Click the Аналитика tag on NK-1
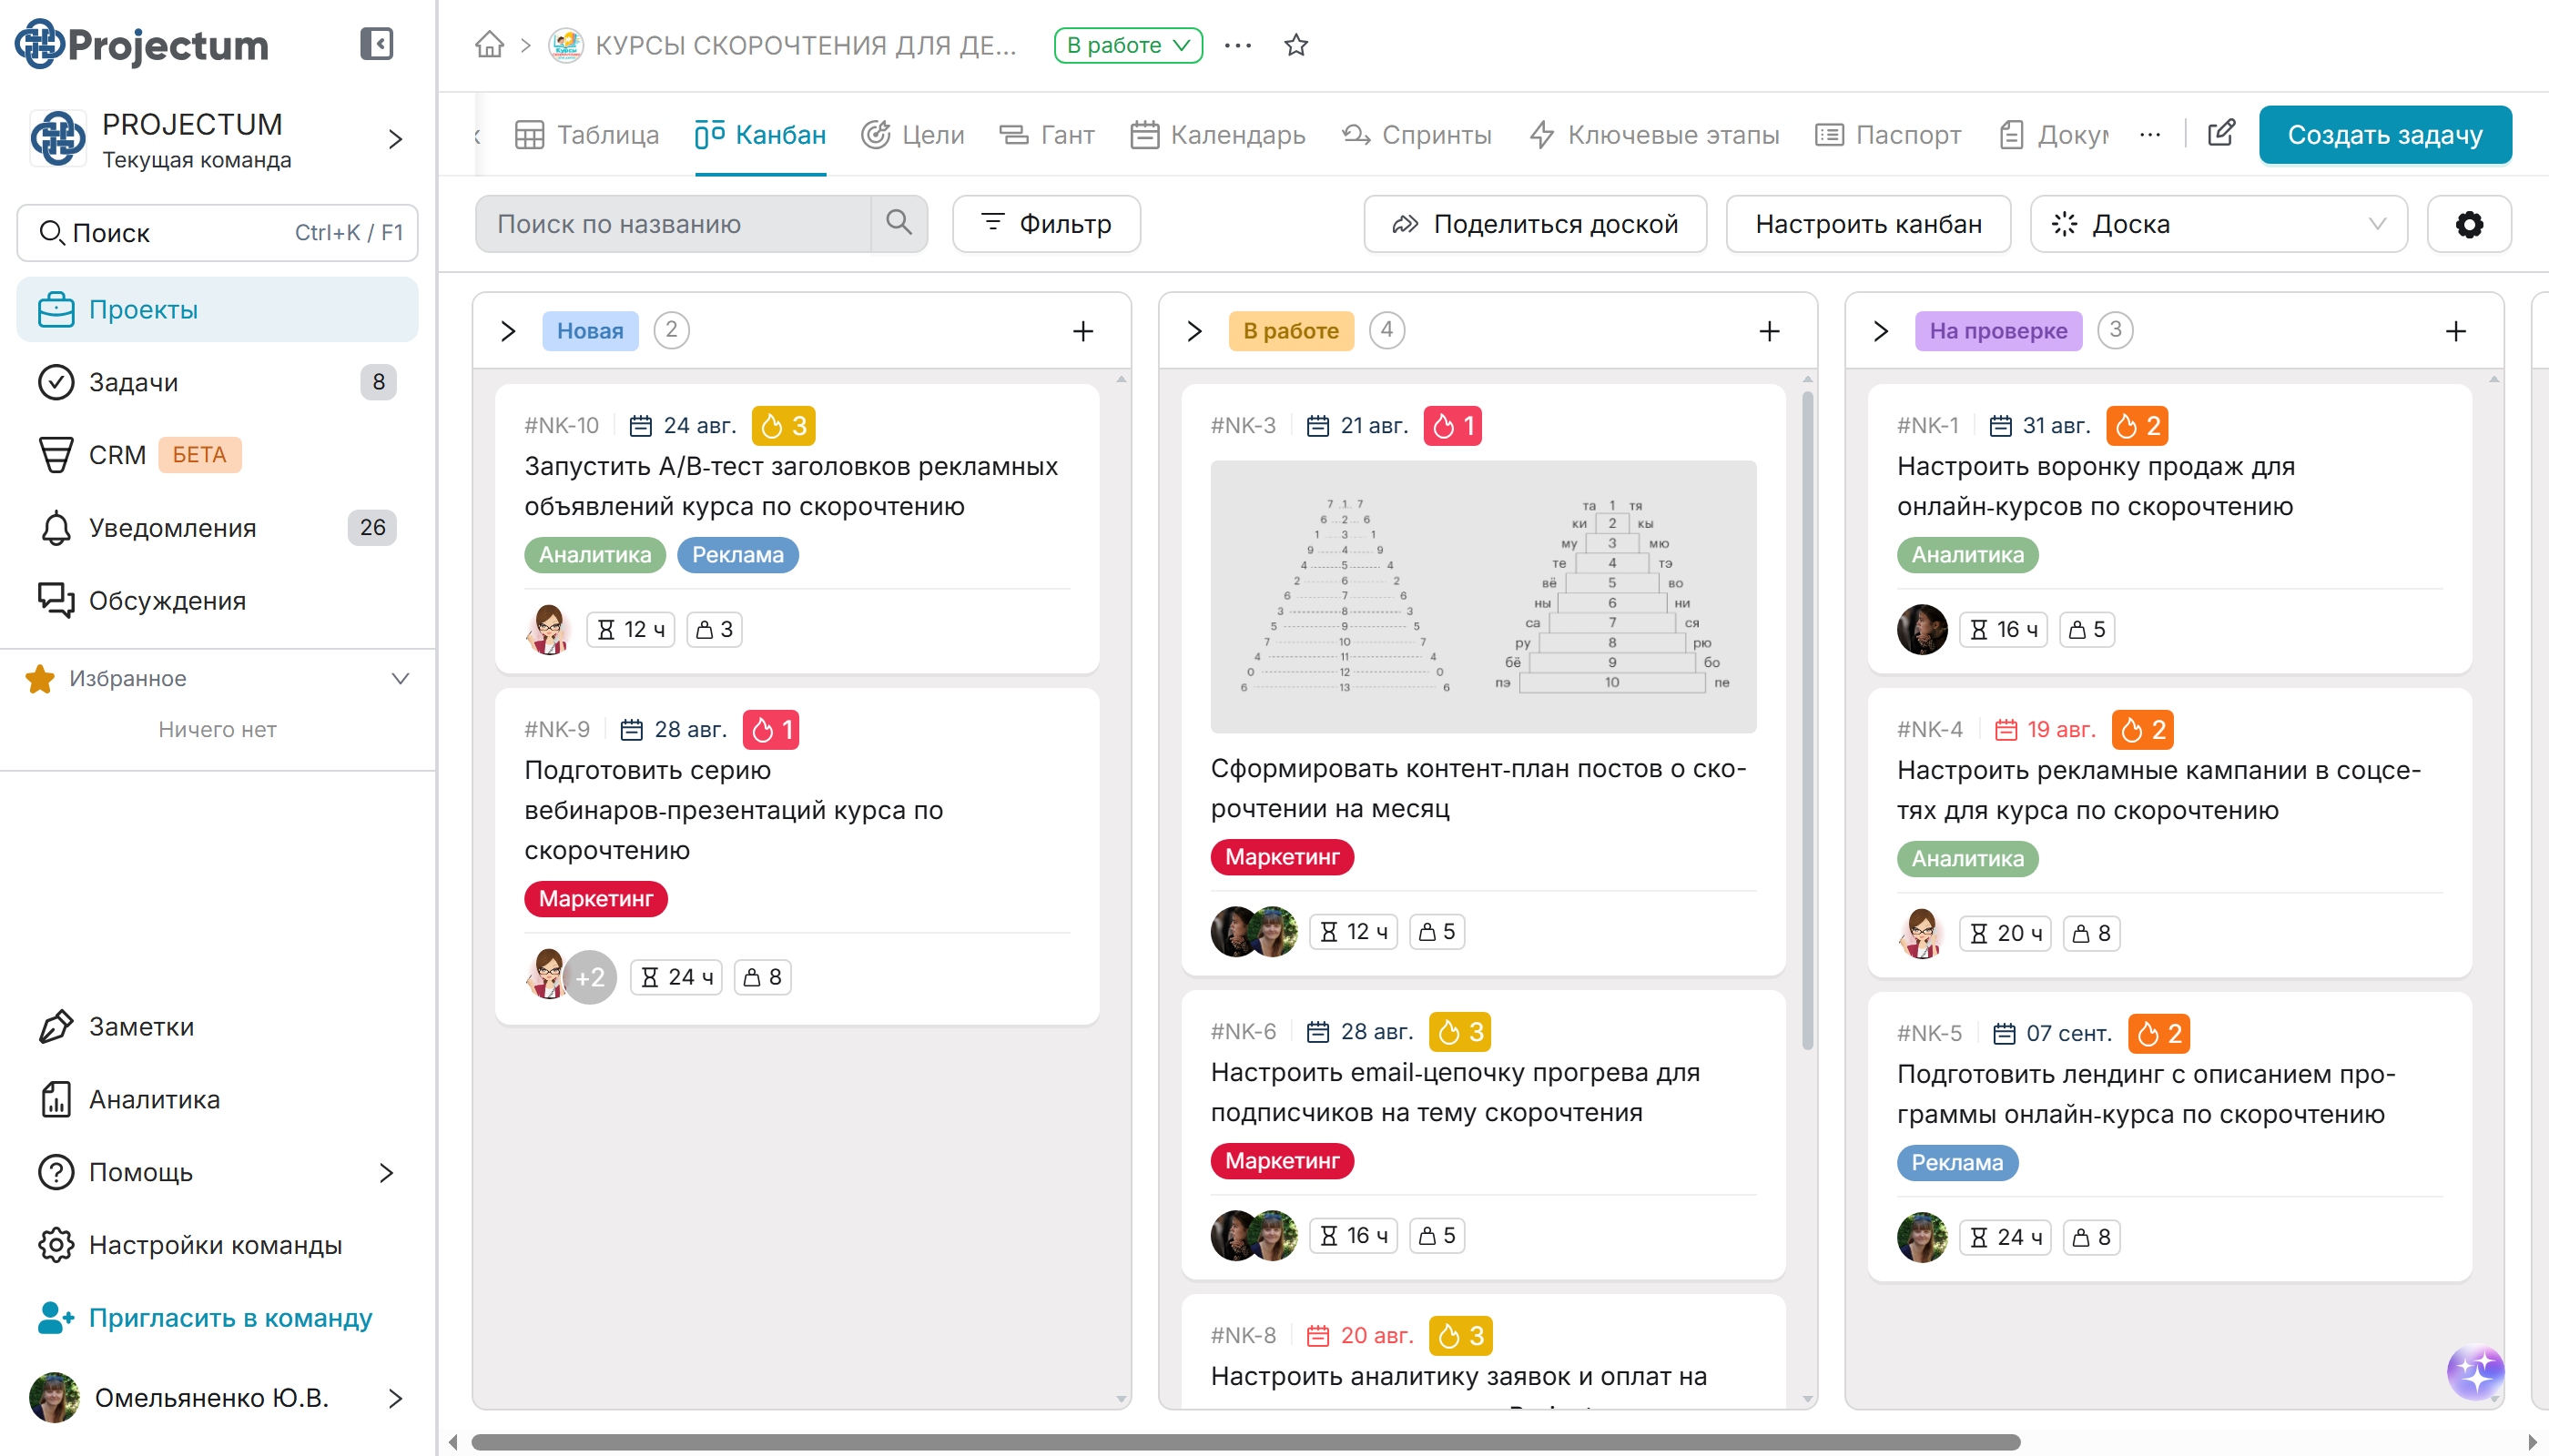Image resolution: width=2549 pixels, height=1456 pixels. (1966, 555)
